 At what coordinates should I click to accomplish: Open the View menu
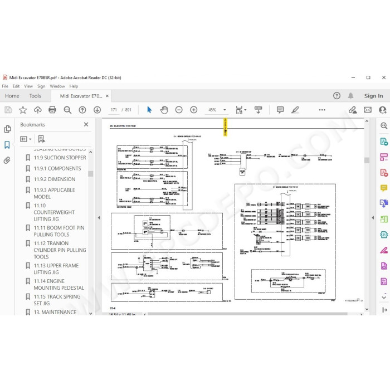coord(28,86)
